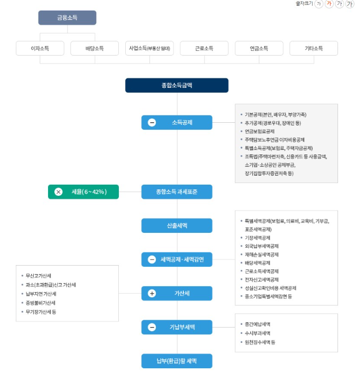Click the minus icon in 세액공제·세액감면 box
The height and width of the screenshot is (372, 356).
(x=152, y=259)
